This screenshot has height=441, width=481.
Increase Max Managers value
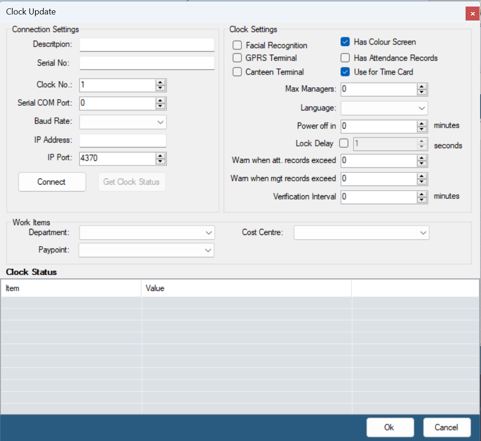point(422,87)
